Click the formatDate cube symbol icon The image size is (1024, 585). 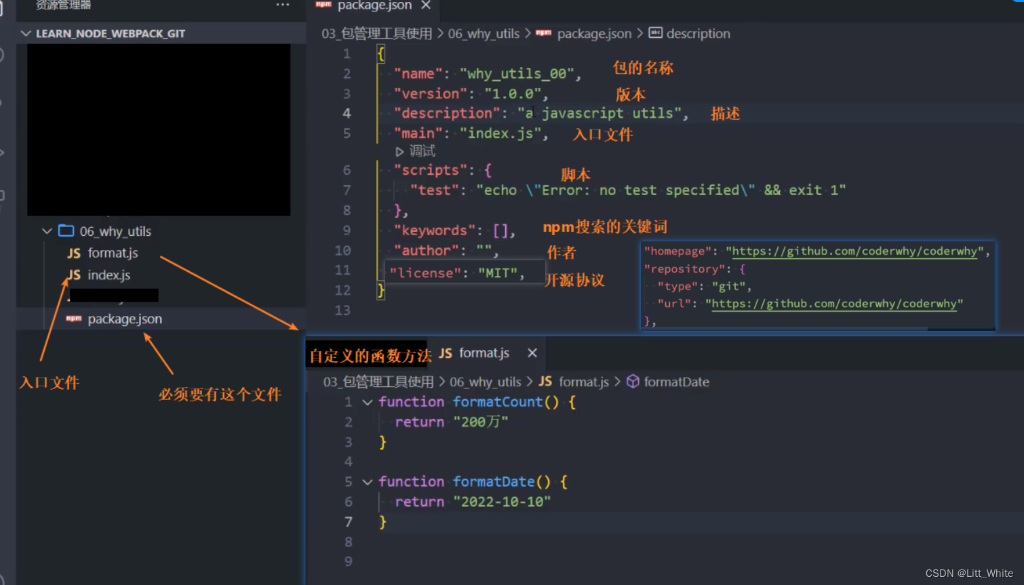coord(633,381)
